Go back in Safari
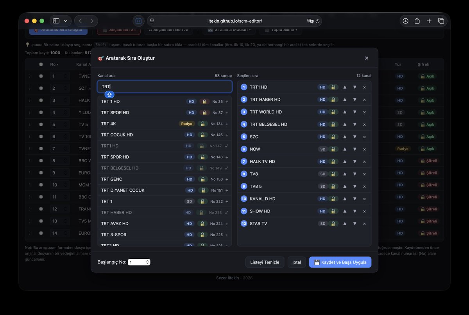The height and width of the screenshot is (315, 469). (x=80, y=21)
